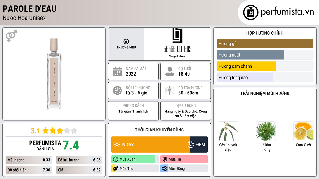Open the Cam Quýt note image

point(303,131)
